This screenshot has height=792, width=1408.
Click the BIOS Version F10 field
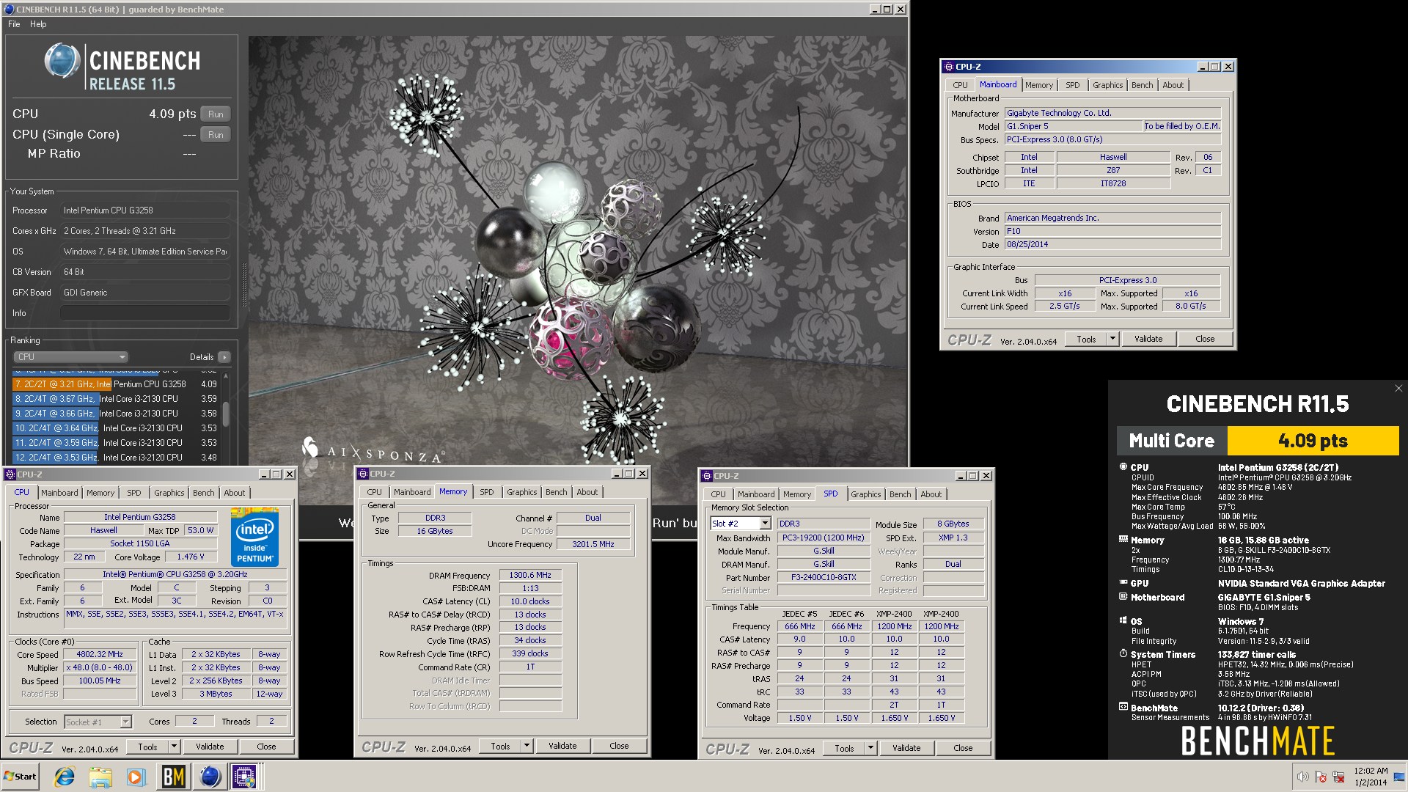pyautogui.click(x=1112, y=231)
